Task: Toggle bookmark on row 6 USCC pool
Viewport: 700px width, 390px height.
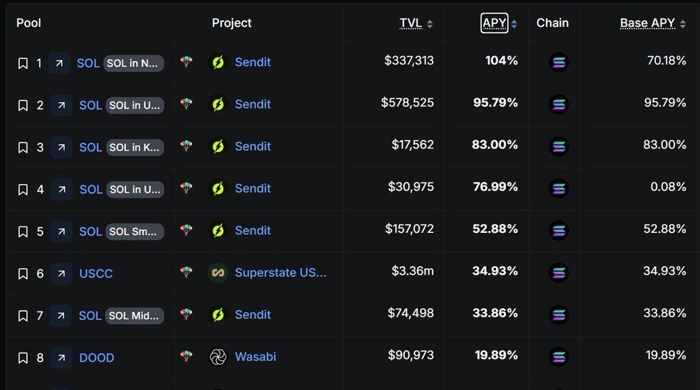Action: (23, 274)
